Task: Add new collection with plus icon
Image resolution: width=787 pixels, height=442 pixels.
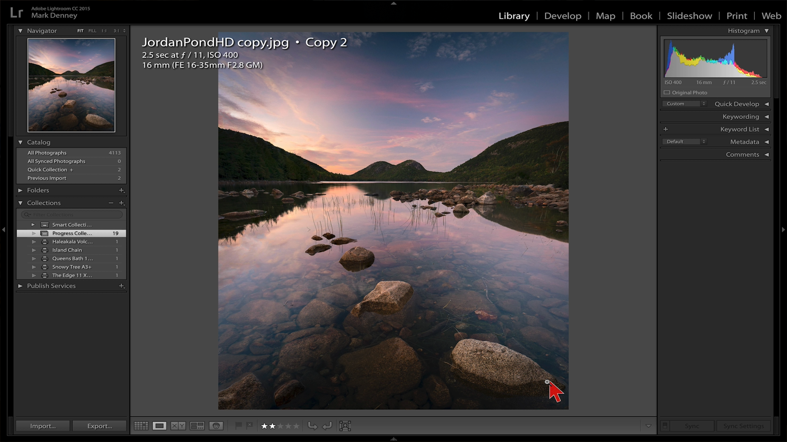Action: tap(122, 203)
